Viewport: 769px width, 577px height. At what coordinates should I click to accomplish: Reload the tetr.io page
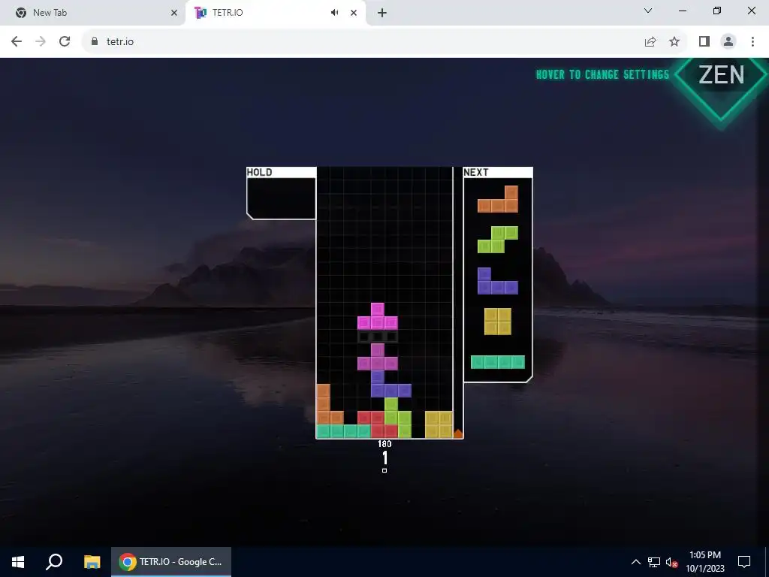point(65,41)
